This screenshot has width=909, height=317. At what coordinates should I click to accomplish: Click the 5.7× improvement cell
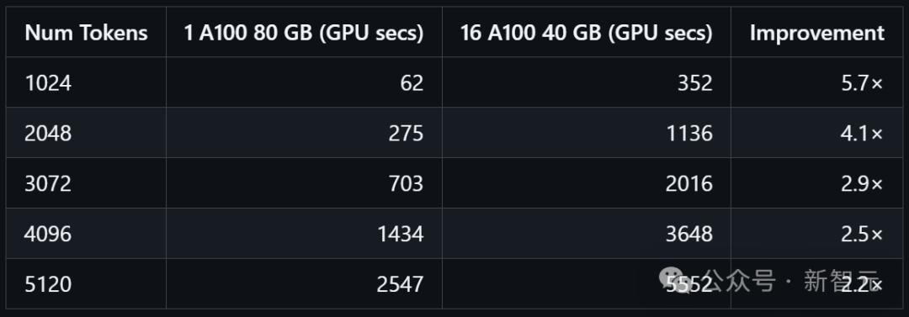(816, 83)
